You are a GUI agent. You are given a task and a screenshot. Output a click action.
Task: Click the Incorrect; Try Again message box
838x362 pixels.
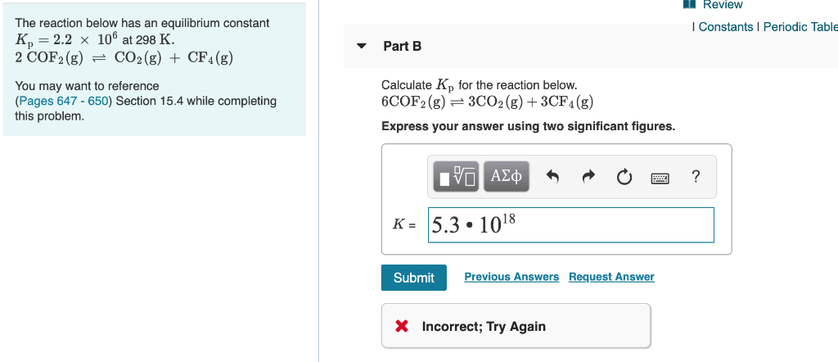click(x=516, y=326)
